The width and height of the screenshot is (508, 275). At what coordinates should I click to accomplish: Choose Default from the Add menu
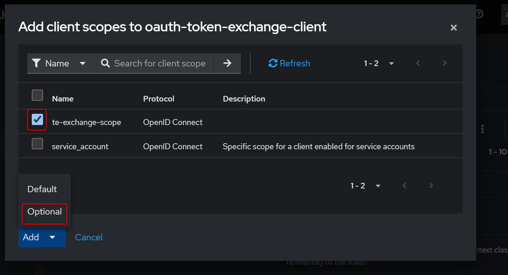tap(42, 189)
